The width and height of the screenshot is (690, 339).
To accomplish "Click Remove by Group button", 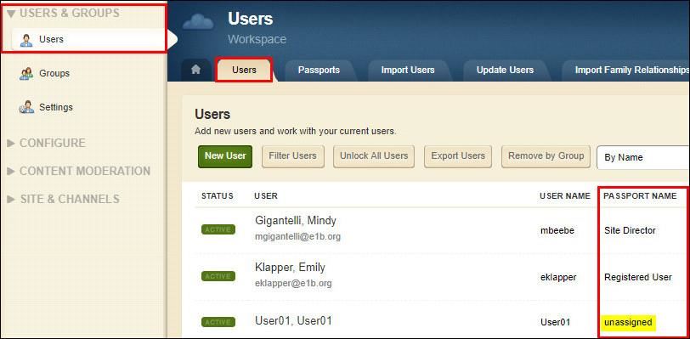I will (x=546, y=156).
